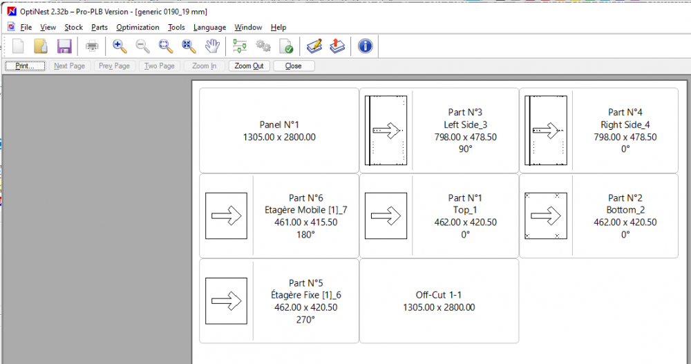This screenshot has width=691, height=364.
Task: Open the Language menu
Action: (210, 28)
